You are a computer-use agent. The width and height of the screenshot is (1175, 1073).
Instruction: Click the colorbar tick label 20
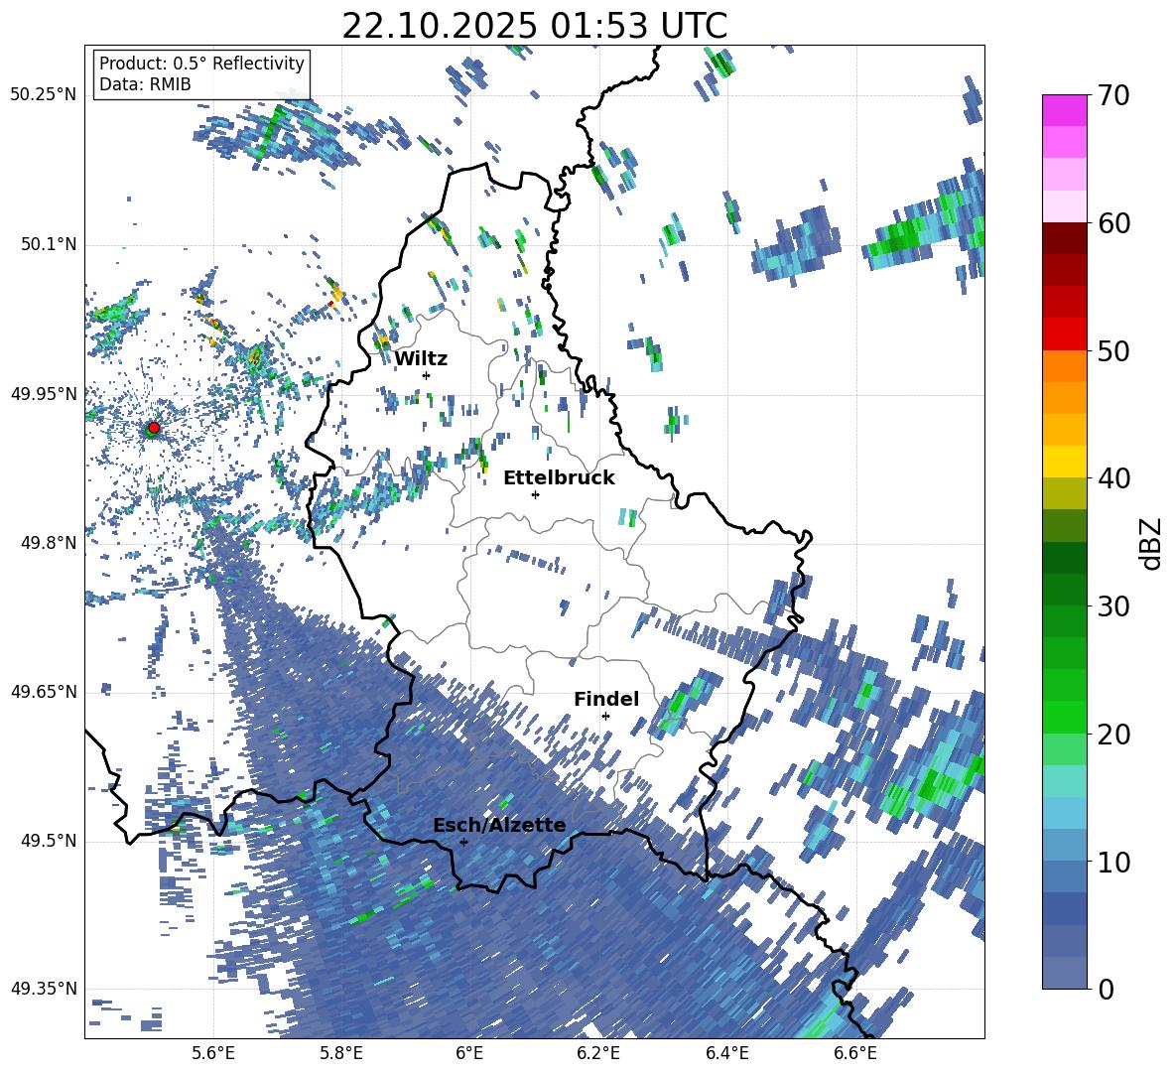pos(1113,735)
